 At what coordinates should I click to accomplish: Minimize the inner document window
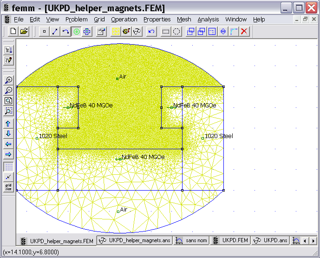297,20
